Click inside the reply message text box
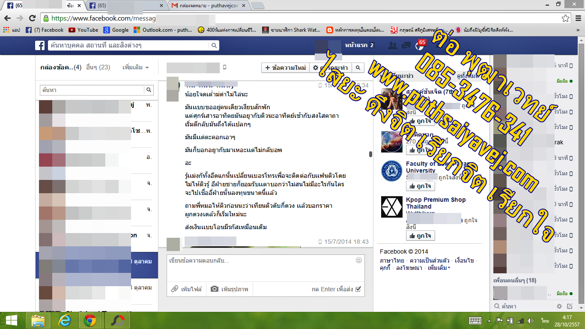585x329 pixels. pos(266,268)
